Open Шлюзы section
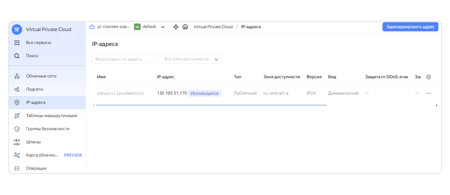 coord(47,142)
